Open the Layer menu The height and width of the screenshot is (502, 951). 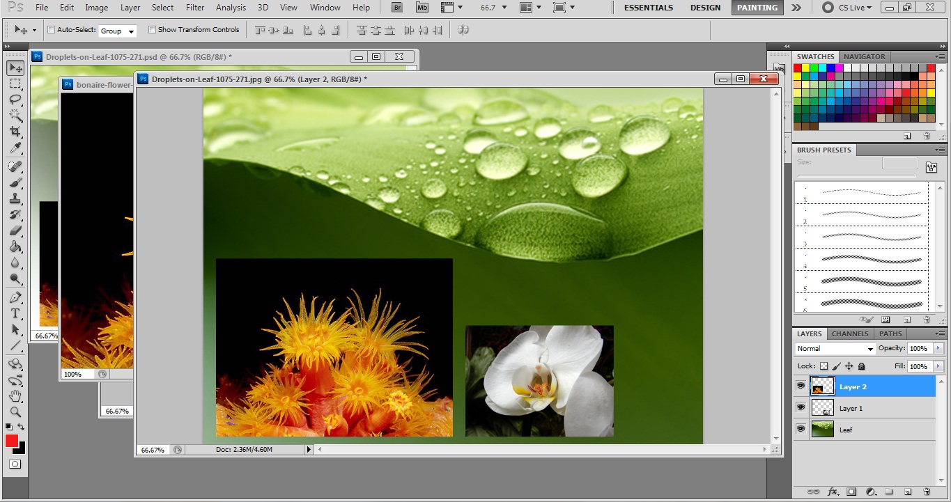click(x=130, y=8)
